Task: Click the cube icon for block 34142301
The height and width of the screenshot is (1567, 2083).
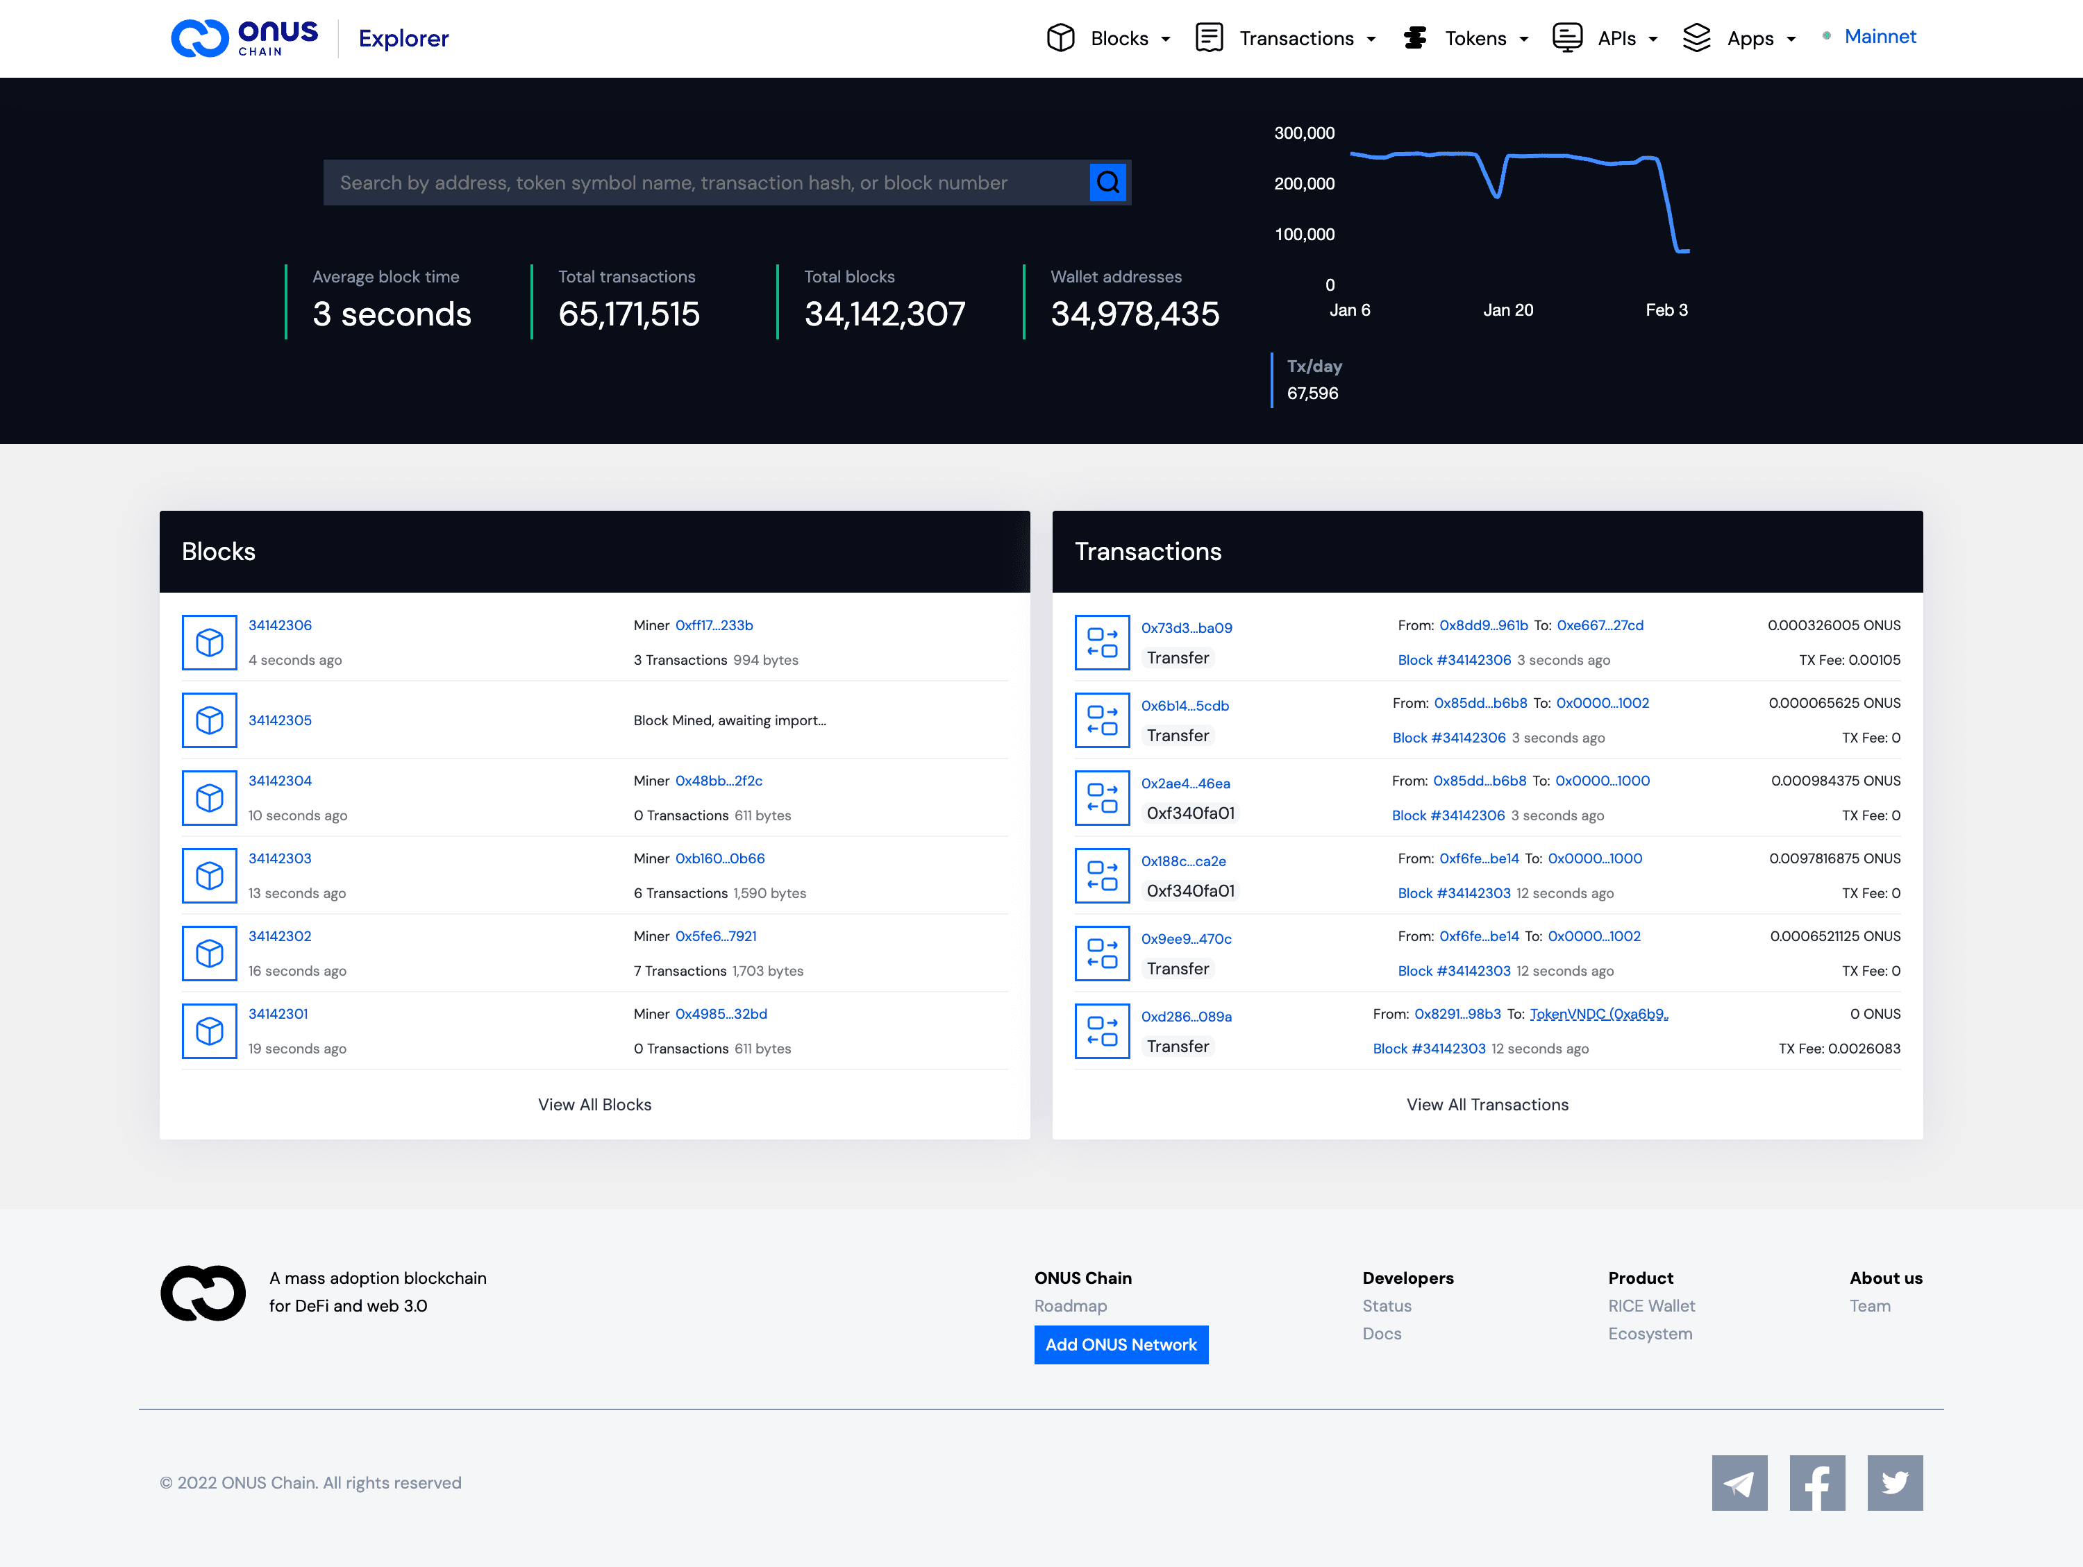Action: point(209,1031)
